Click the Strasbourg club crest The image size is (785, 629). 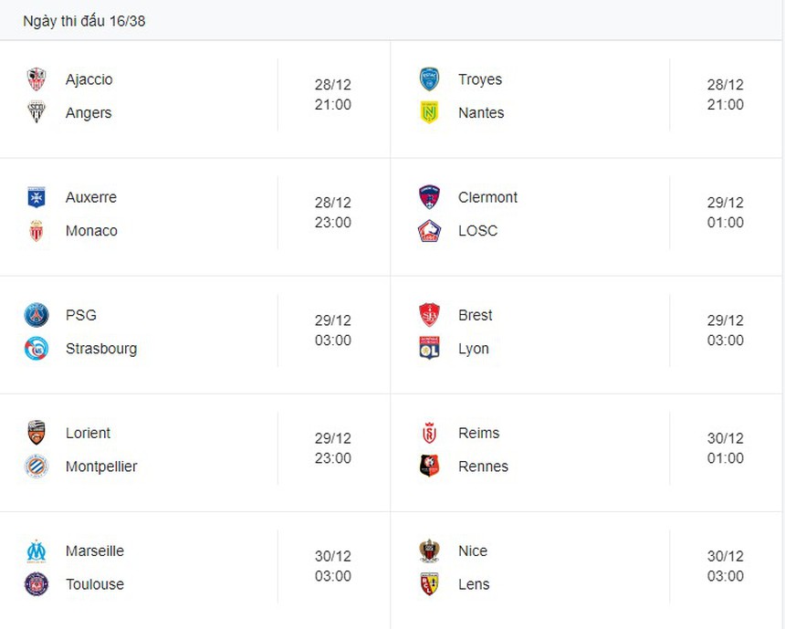coord(37,349)
